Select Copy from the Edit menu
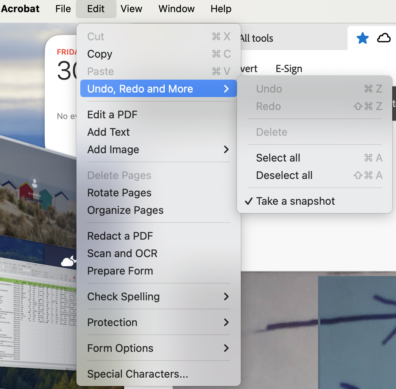 (100, 54)
